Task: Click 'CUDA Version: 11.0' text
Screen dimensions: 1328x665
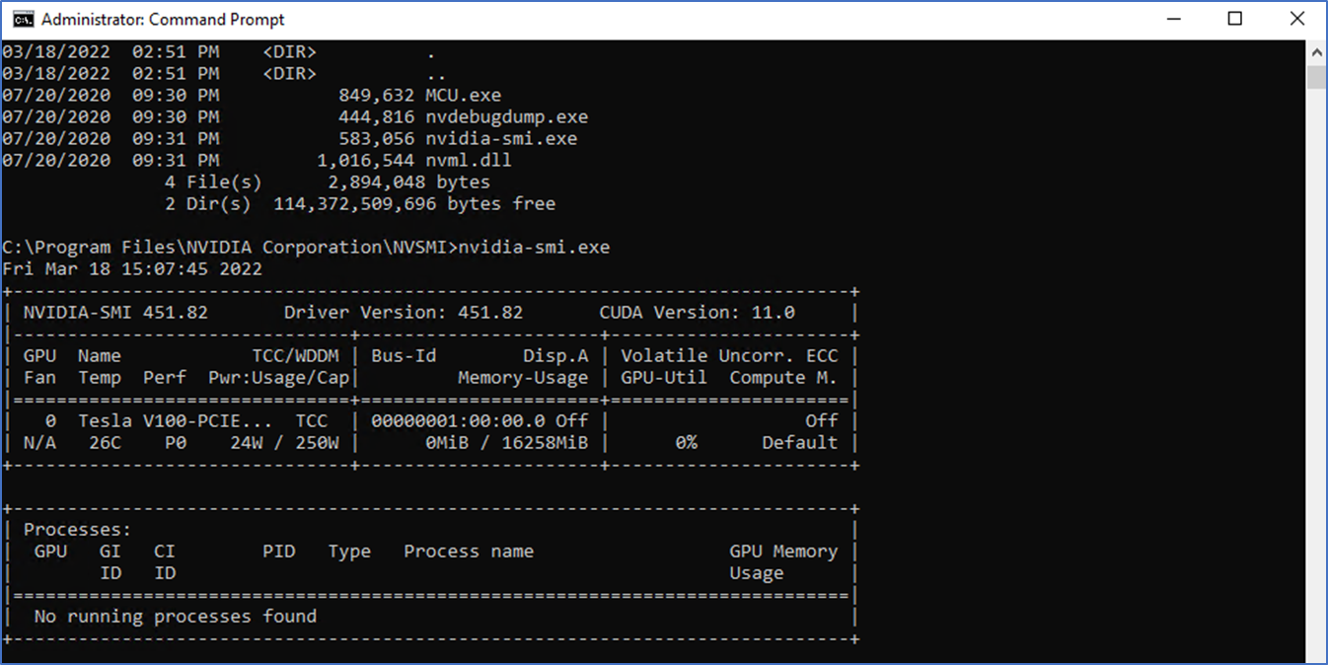Action: pos(697,313)
